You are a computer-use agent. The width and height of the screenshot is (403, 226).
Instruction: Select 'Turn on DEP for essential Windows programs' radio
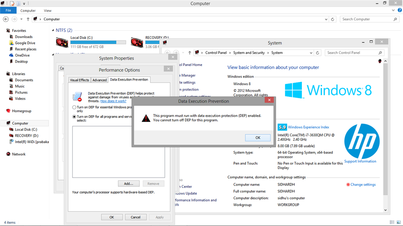pos(74,107)
